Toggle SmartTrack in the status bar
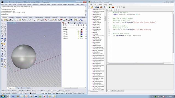 pyautogui.click(x=64, y=93)
